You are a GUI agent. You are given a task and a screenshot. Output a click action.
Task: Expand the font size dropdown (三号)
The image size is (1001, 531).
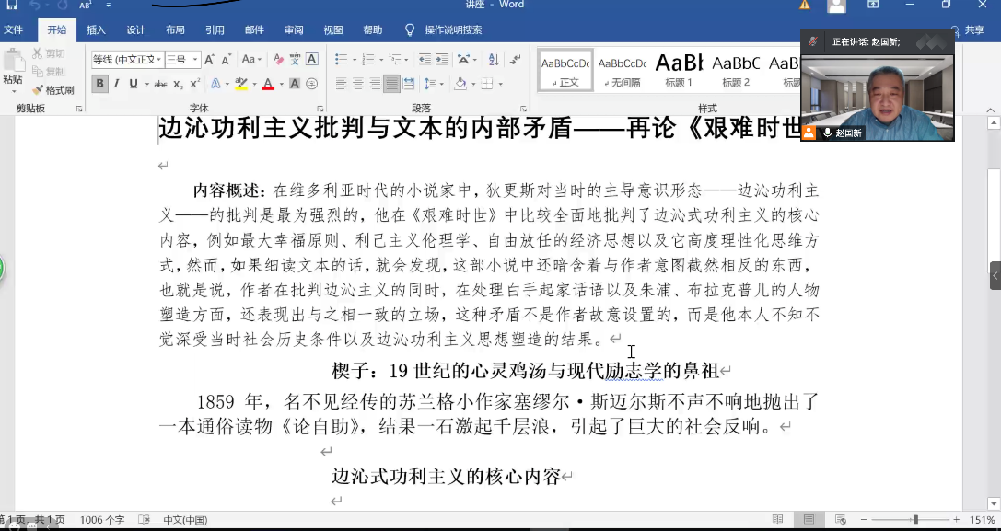point(194,60)
